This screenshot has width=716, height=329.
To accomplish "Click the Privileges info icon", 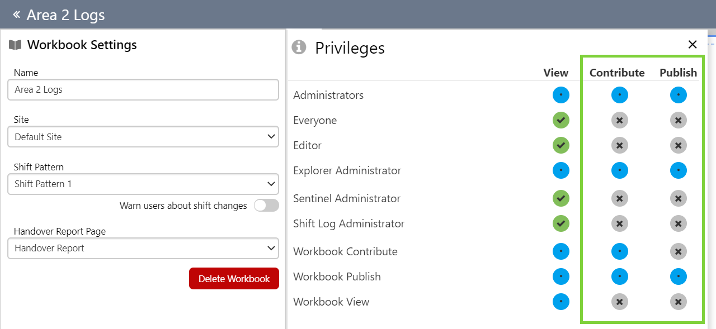I will coord(299,47).
